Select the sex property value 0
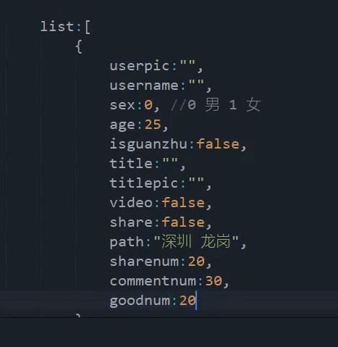 tap(148, 105)
